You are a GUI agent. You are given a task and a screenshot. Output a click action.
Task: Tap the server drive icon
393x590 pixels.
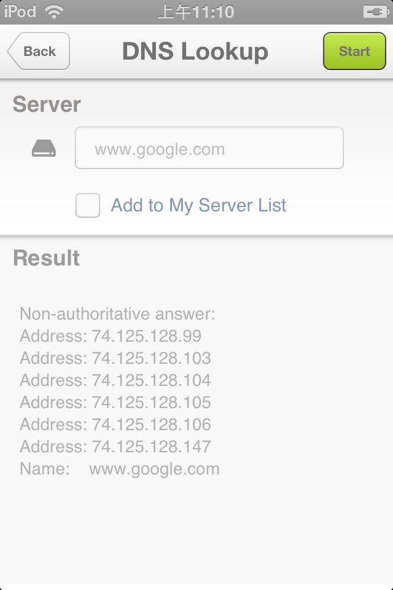coord(44,148)
